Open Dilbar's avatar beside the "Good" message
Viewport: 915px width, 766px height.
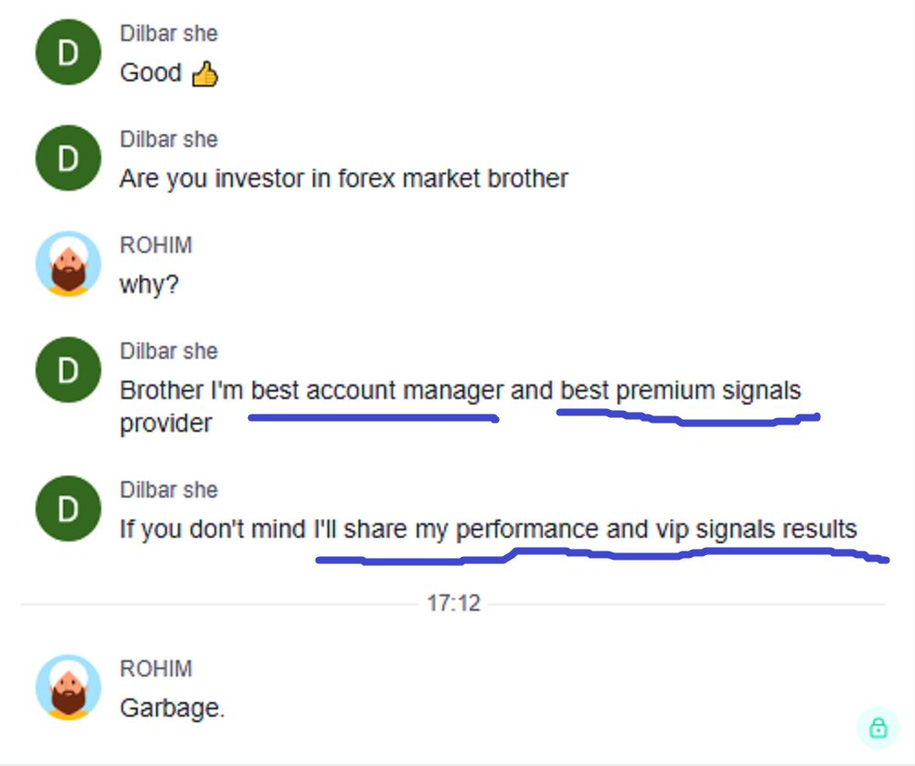click(x=68, y=54)
